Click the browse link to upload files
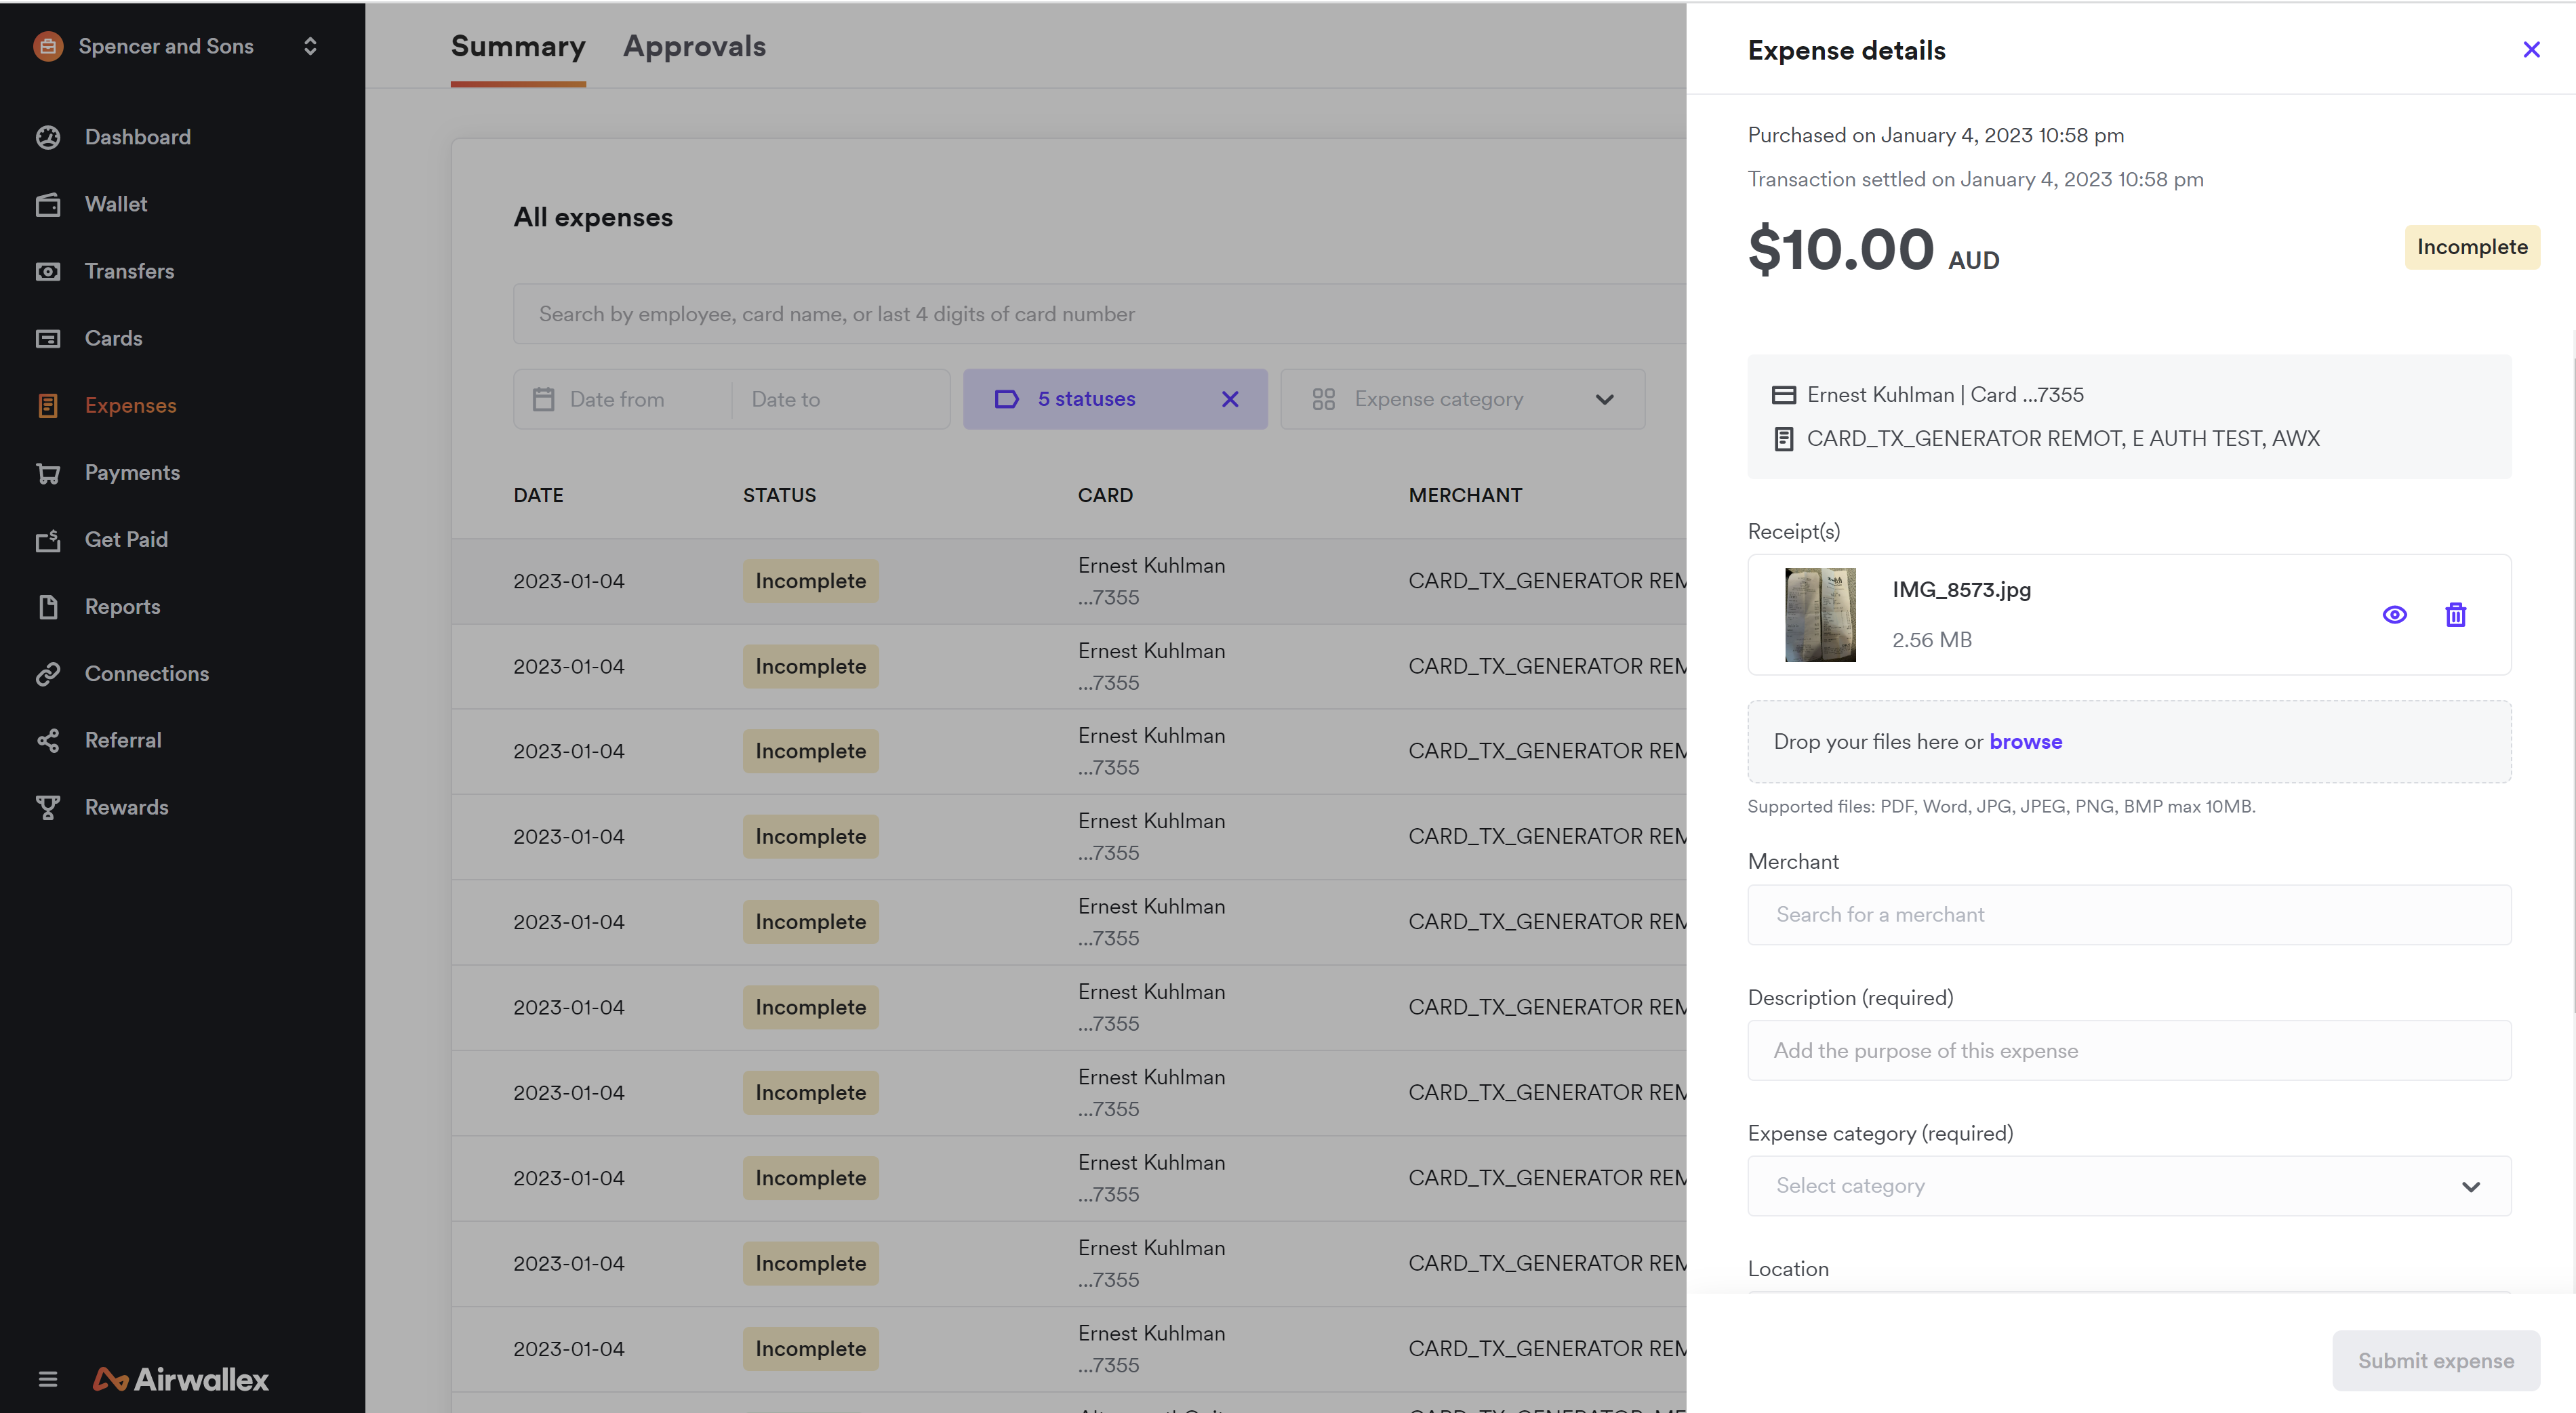2576x1413 pixels. click(x=2025, y=741)
